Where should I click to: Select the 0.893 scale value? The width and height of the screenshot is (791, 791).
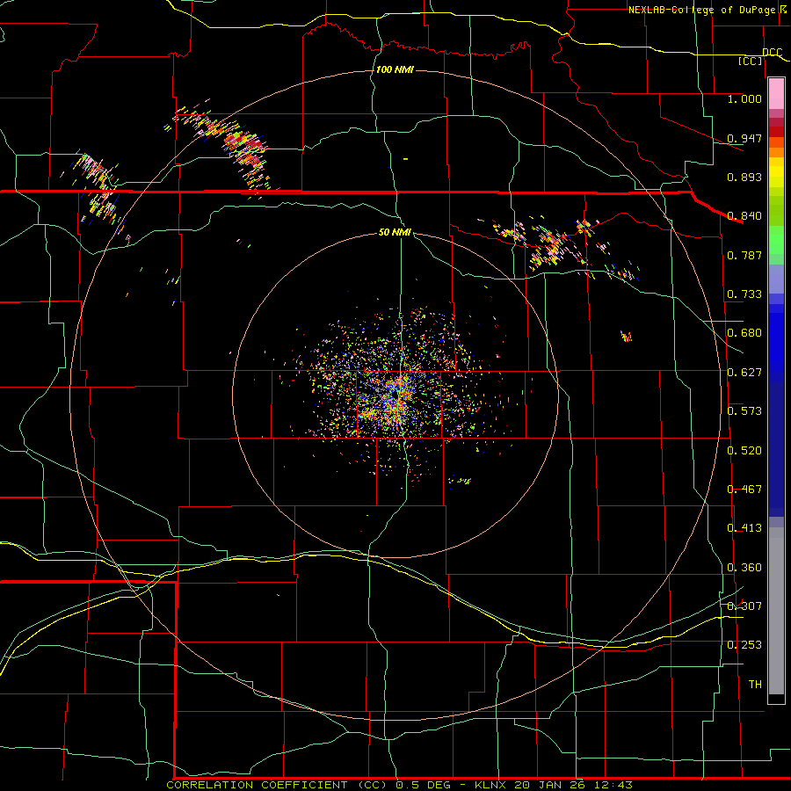[744, 177]
